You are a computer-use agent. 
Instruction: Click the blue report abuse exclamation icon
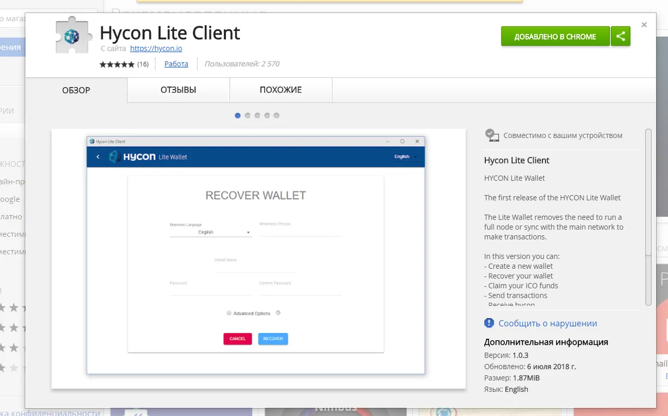point(489,323)
